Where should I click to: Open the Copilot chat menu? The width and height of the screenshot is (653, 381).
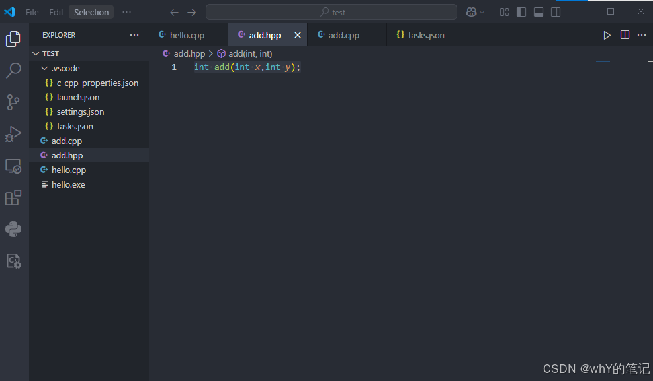[x=475, y=12]
